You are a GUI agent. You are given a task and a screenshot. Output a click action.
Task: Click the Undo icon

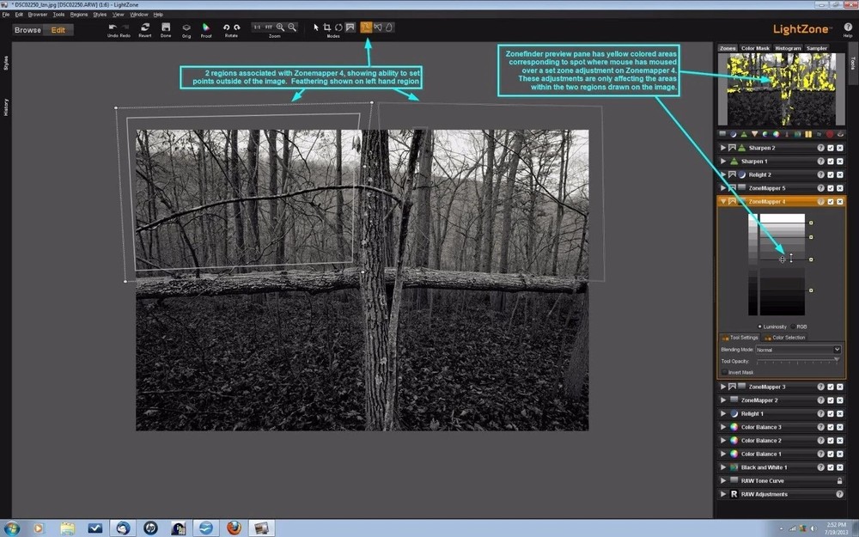(112, 27)
